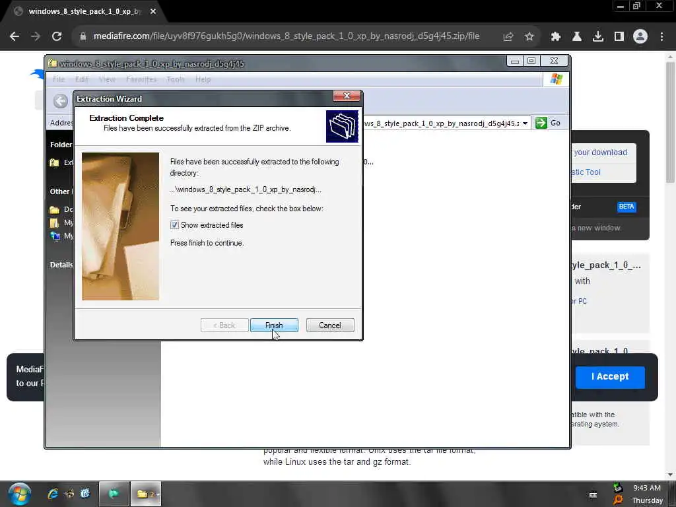
Task: Click the zip folder icon in title bar
Action: [x=53, y=63]
